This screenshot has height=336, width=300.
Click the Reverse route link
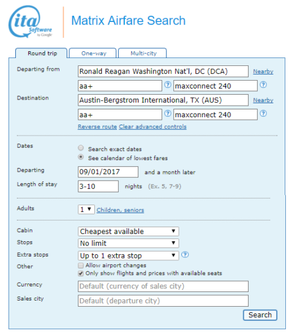[97, 126]
